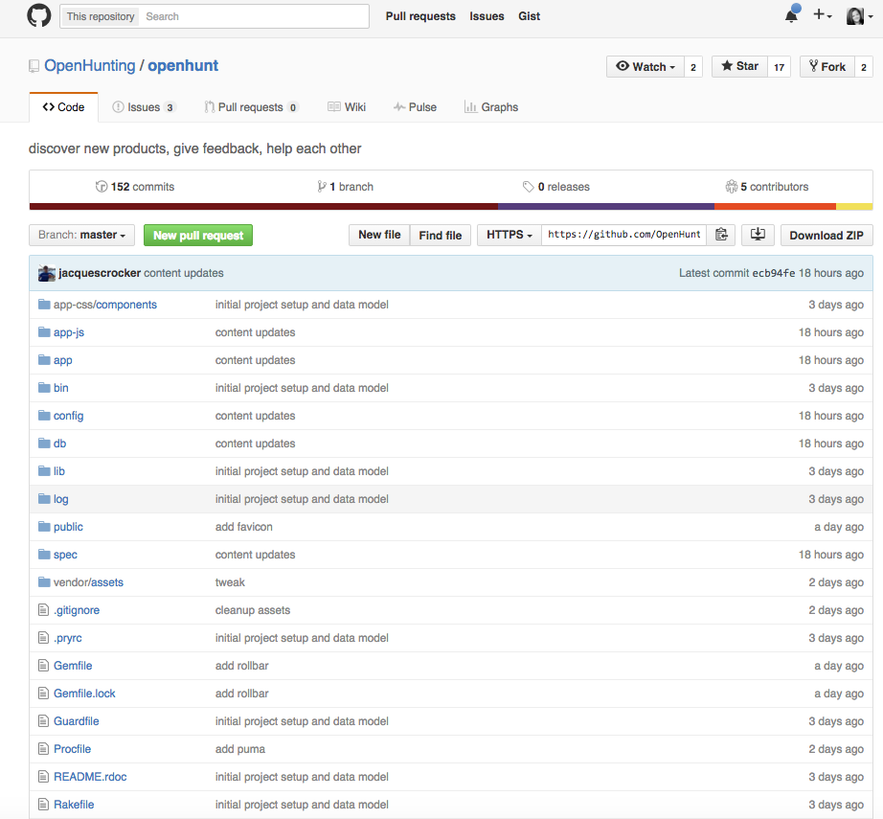Open the OpenHunting organization link
883x819 pixels.
pos(90,66)
